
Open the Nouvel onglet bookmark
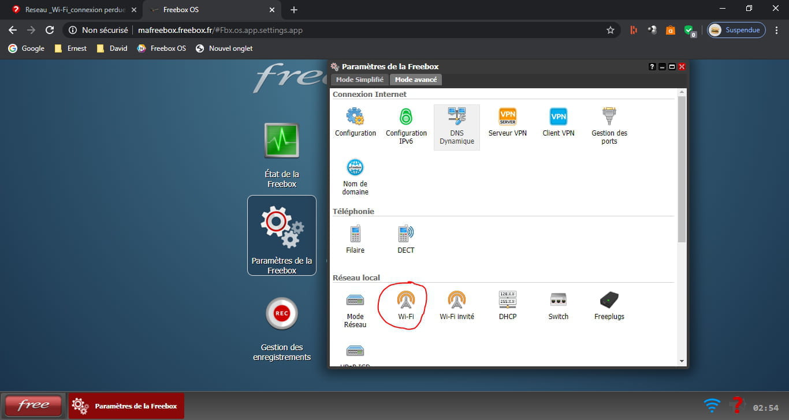(225, 48)
